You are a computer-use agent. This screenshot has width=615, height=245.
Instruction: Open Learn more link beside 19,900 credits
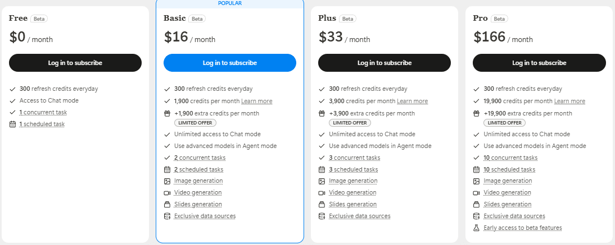point(569,101)
